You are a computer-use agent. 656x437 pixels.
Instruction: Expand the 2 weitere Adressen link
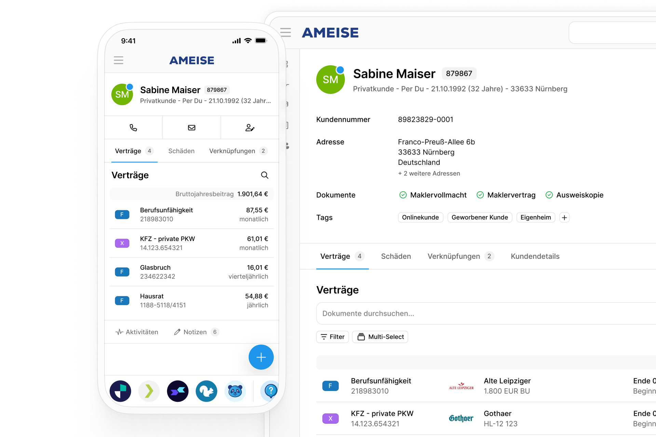tap(429, 173)
